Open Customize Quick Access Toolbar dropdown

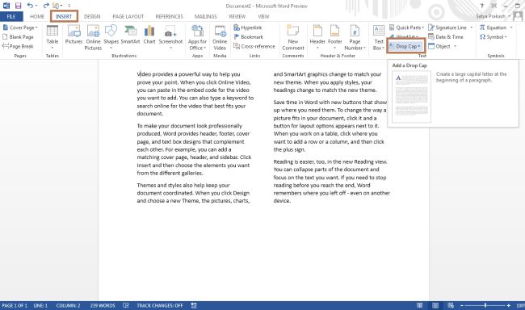click(69, 6)
